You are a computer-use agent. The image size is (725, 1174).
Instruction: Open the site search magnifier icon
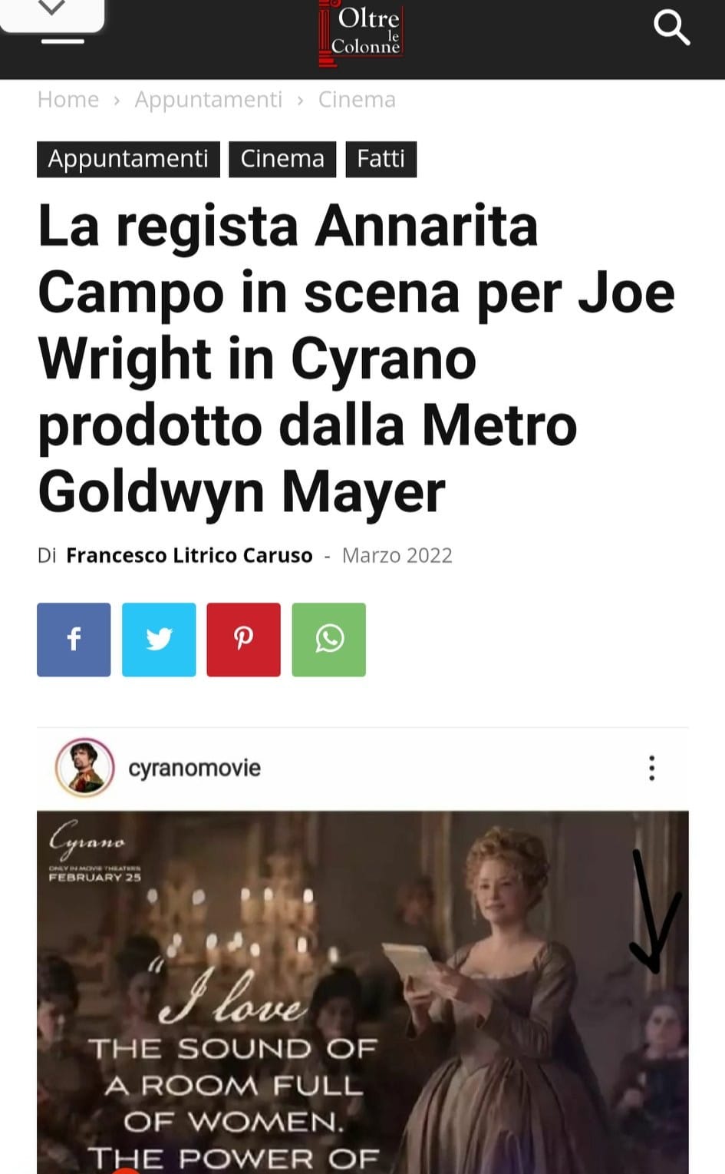pyautogui.click(x=671, y=28)
